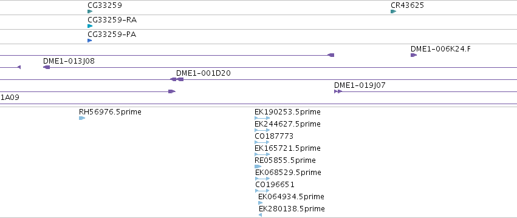This screenshot has width=517, height=218.
Task: Click the EK165721.5prime label
Action: click(287, 148)
